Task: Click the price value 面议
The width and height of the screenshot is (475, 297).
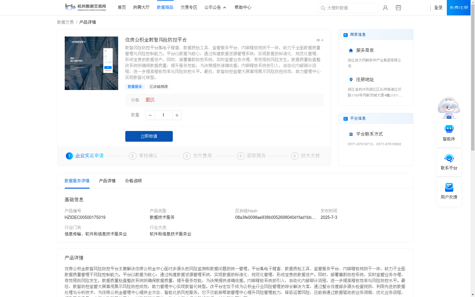Action: click(x=150, y=100)
